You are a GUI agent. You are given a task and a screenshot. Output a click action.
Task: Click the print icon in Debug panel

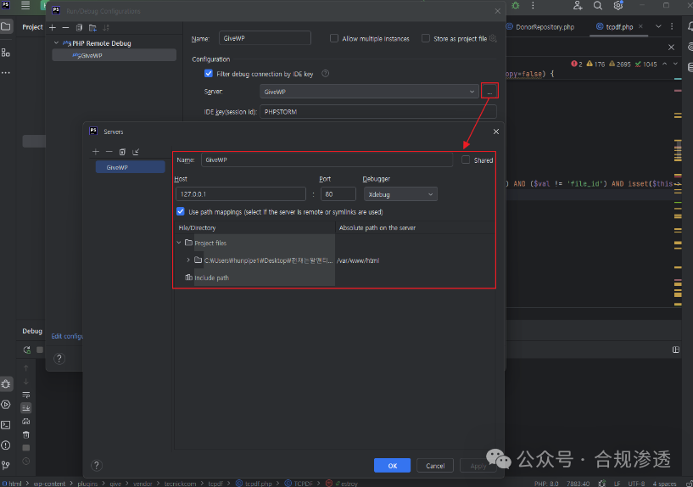point(26,421)
